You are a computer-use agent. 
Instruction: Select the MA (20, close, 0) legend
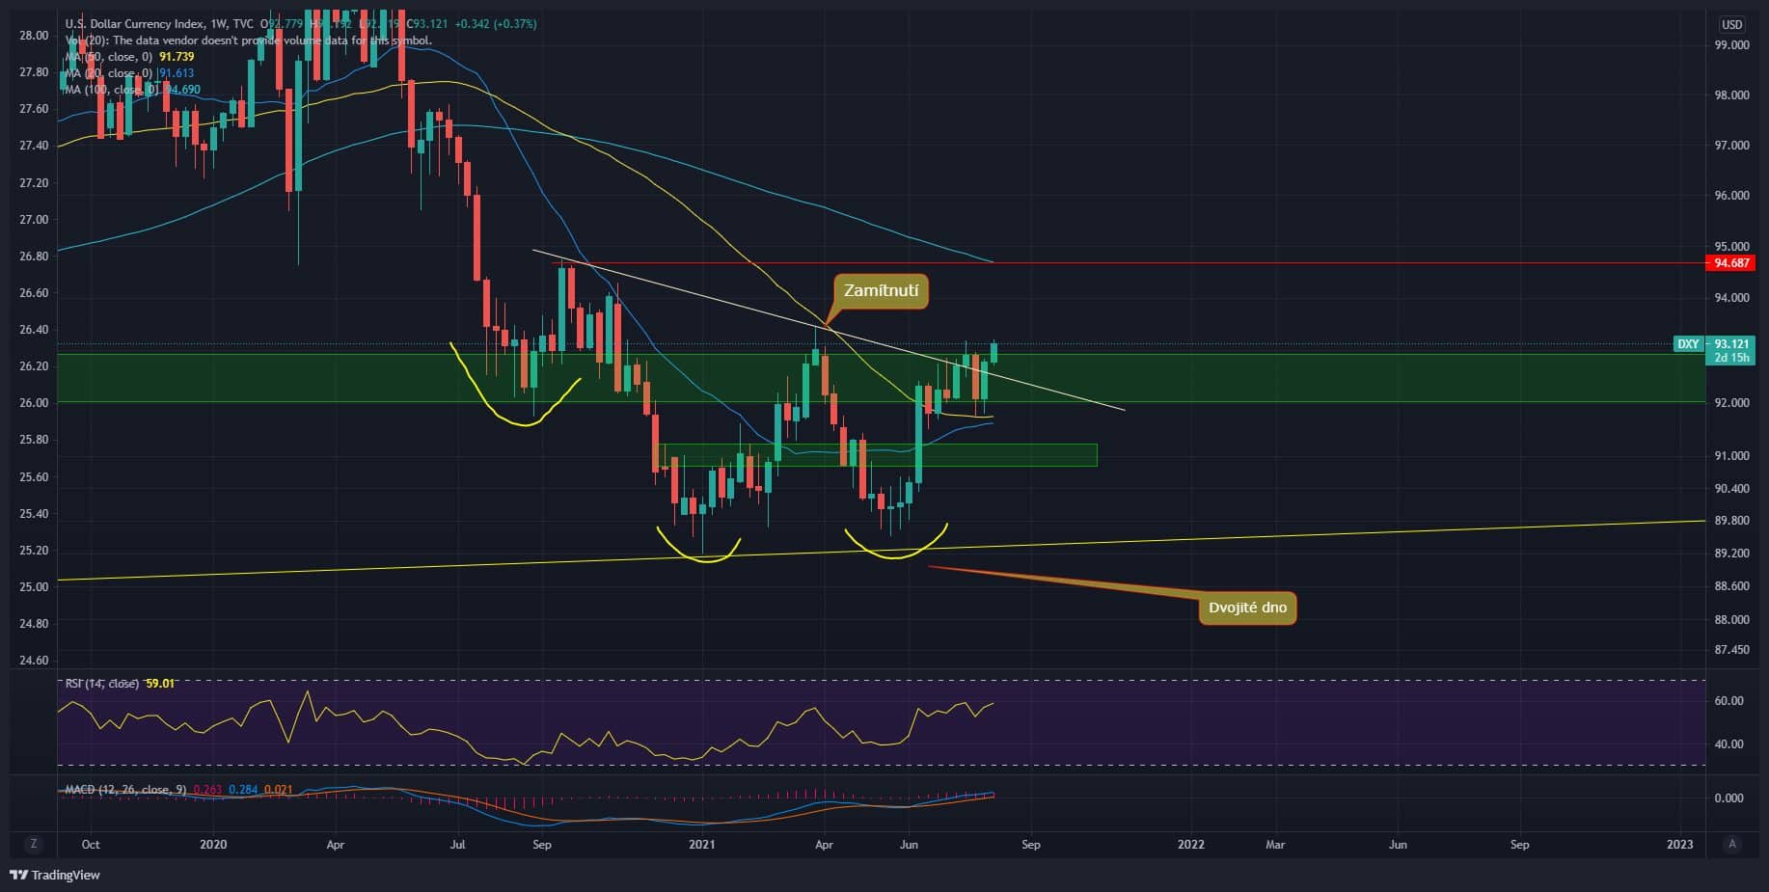(108, 73)
